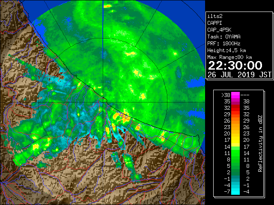Click the 'ilts2' label in info box
This screenshot has width=274, height=205.
point(215,16)
